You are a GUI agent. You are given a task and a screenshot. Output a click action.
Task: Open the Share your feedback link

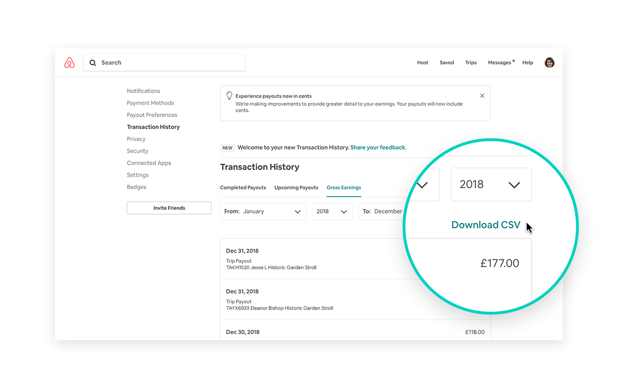coord(378,148)
